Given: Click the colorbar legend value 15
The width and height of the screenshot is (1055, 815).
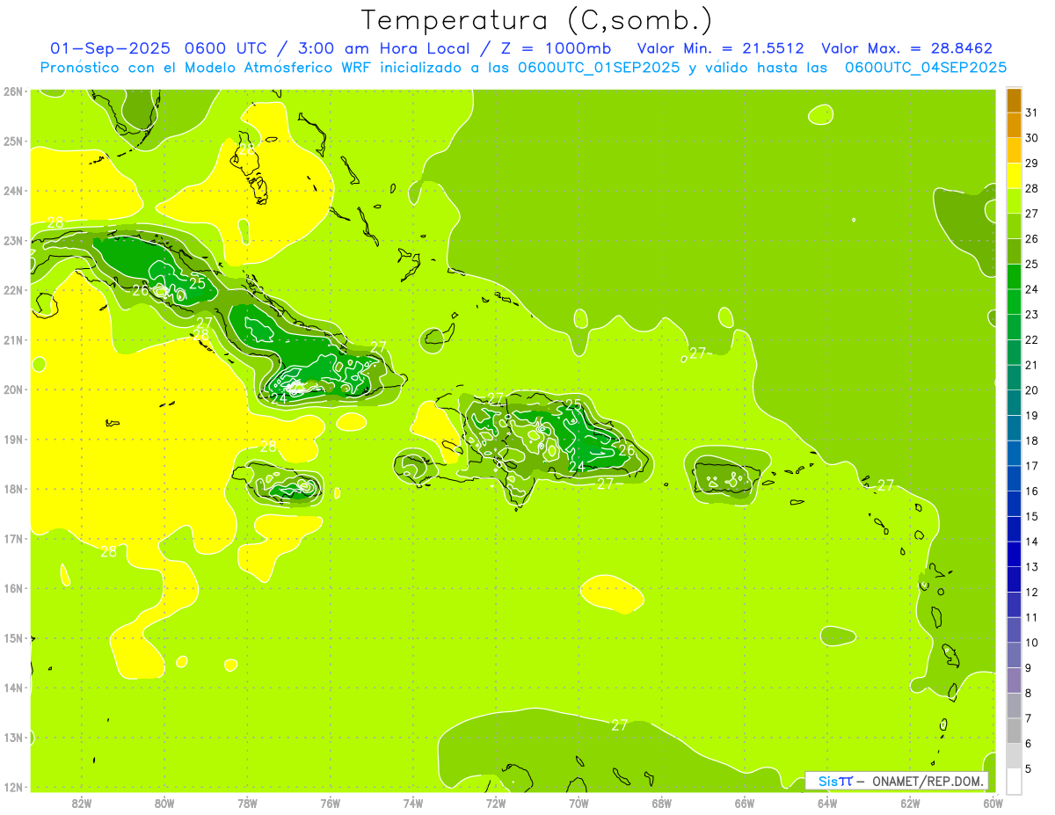Looking at the screenshot, I should [1031, 516].
